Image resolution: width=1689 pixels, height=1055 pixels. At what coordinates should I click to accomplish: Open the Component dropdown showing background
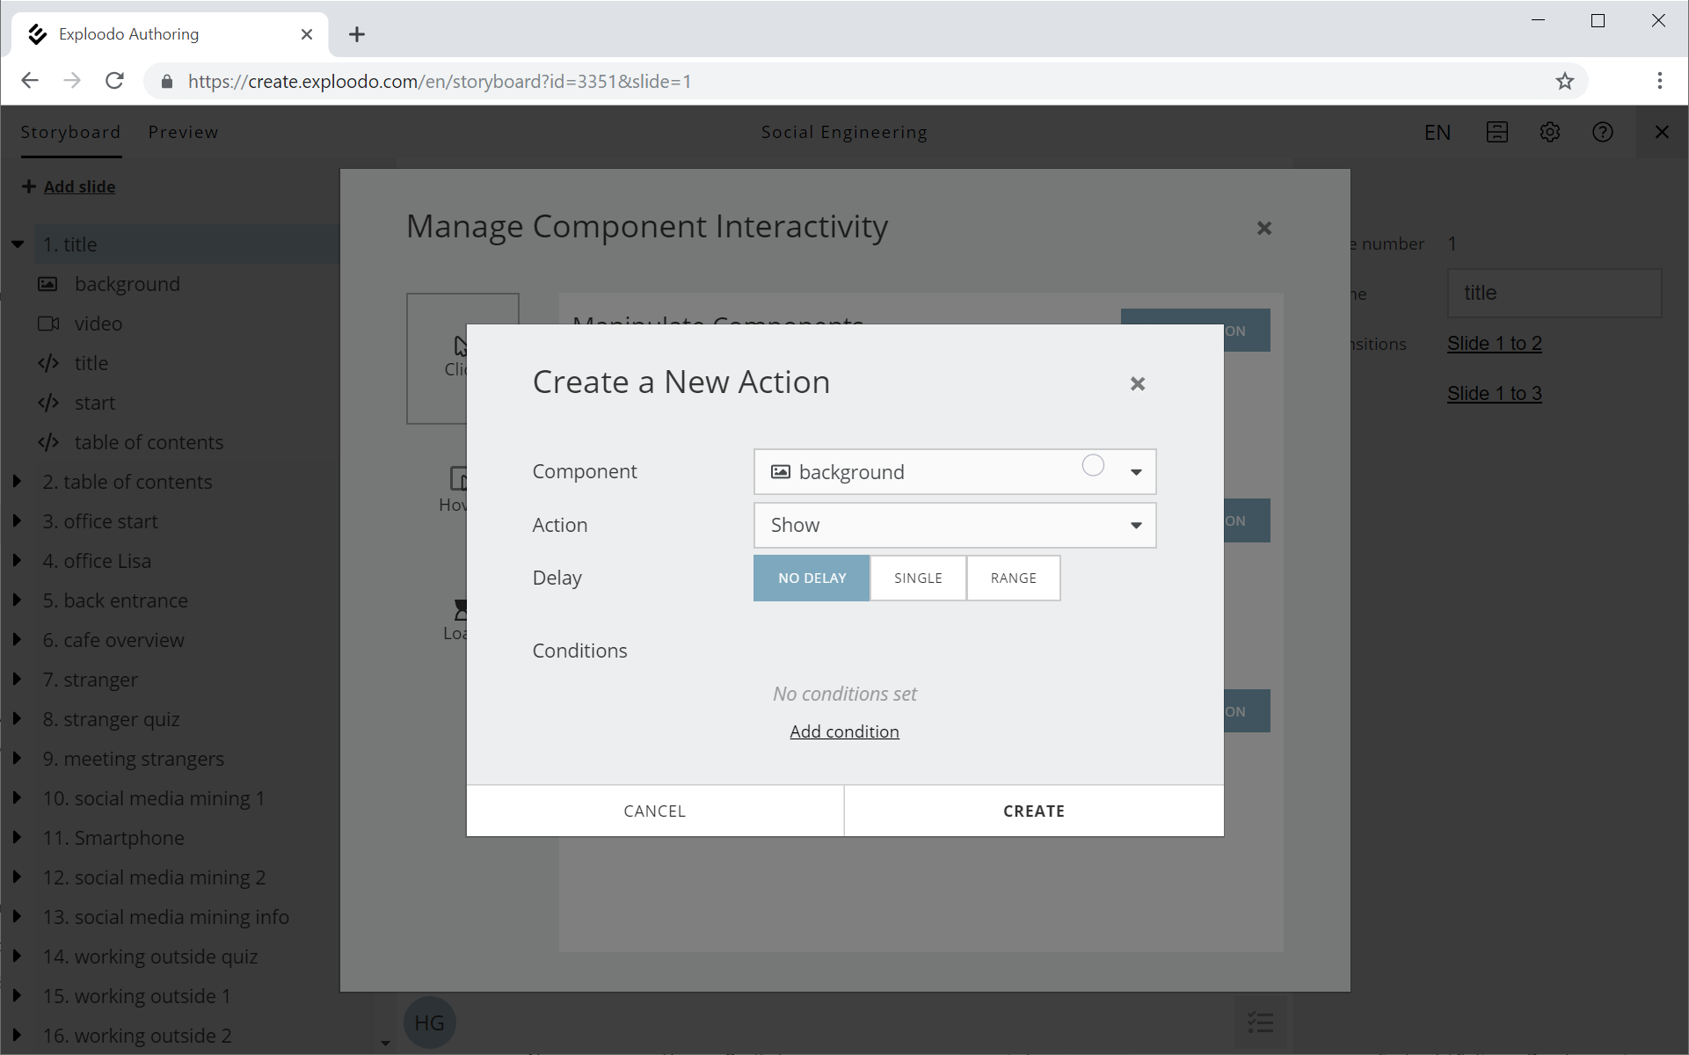pyautogui.click(x=954, y=472)
